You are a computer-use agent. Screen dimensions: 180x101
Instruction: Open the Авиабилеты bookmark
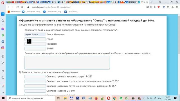(x=14, y=12)
